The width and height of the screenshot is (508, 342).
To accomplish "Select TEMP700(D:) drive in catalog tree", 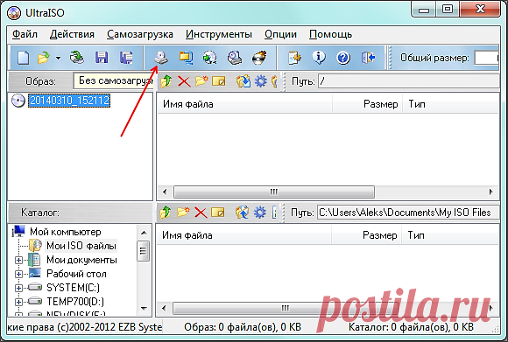I will (75, 302).
